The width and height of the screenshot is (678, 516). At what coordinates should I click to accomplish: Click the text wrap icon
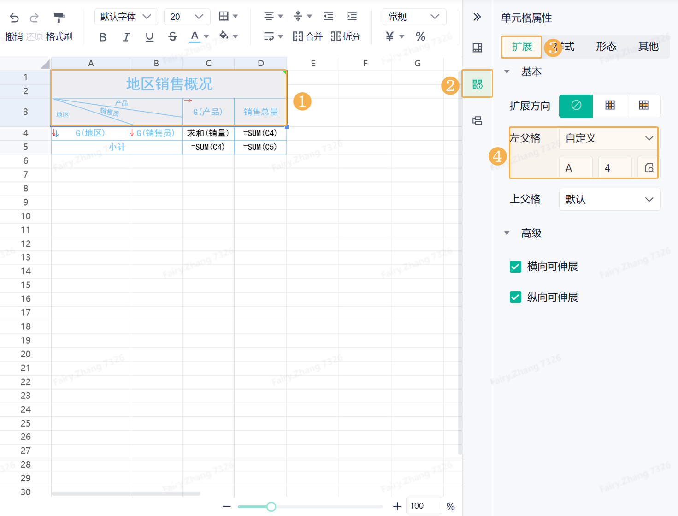(269, 36)
